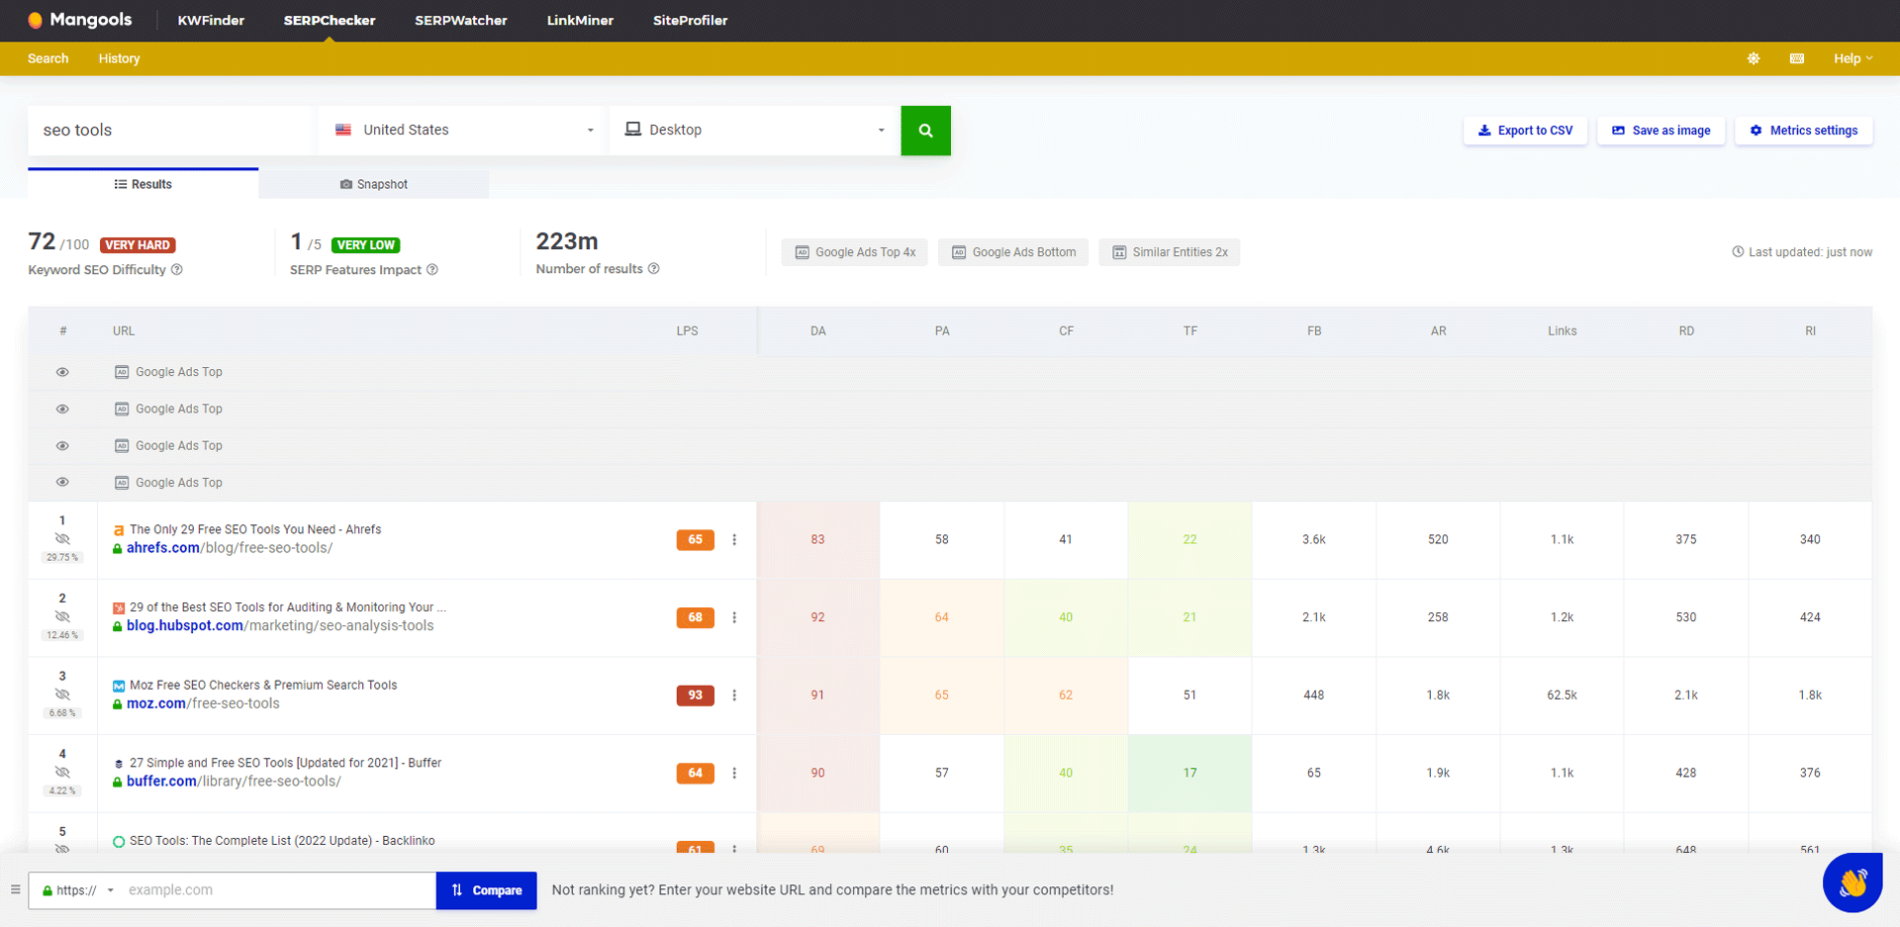This screenshot has height=927, width=1900.
Task: Sort by the LPS column header
Action: pyautogui.click(x=688, y=331)
